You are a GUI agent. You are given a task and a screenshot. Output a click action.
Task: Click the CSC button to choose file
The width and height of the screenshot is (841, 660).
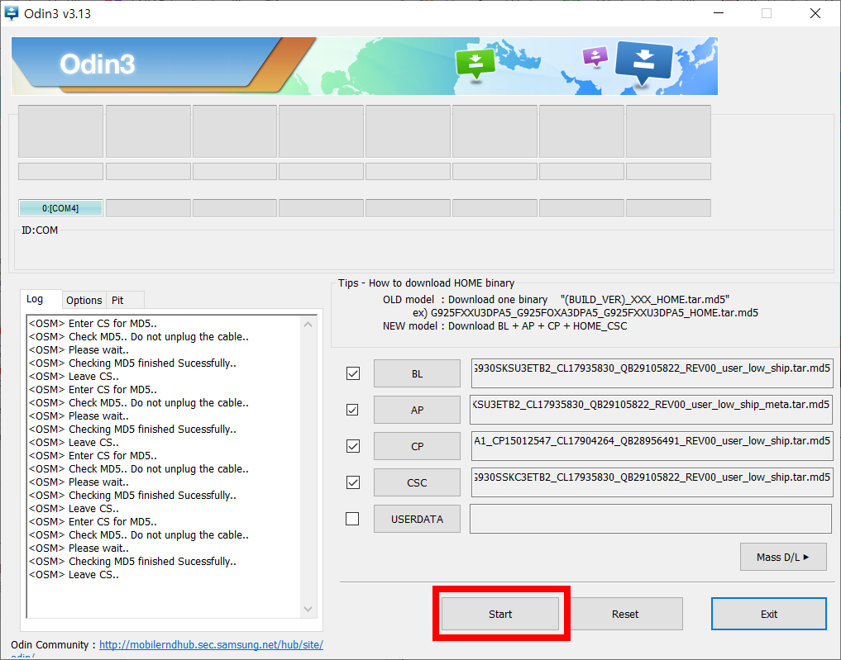[x=417, y=482]
